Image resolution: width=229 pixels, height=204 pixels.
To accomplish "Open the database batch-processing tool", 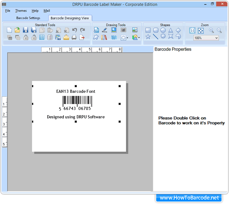I will (x=50, y=37).
